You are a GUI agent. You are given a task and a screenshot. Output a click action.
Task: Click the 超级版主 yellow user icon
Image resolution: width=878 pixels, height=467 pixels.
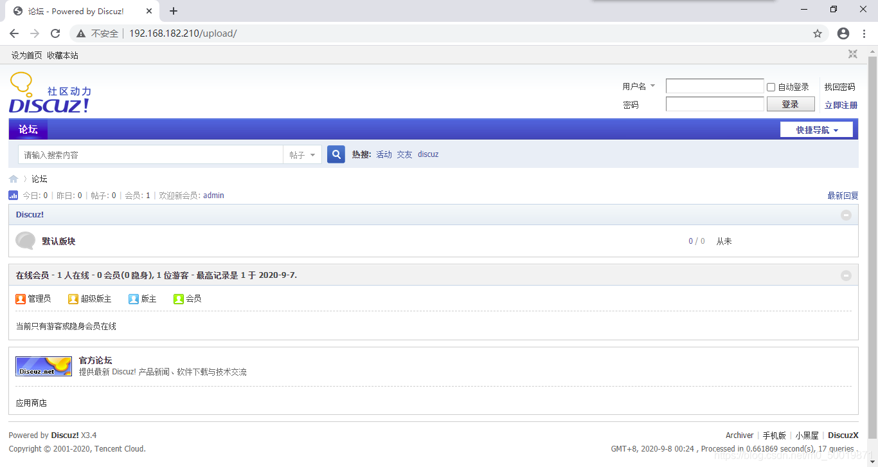point(73,298)
